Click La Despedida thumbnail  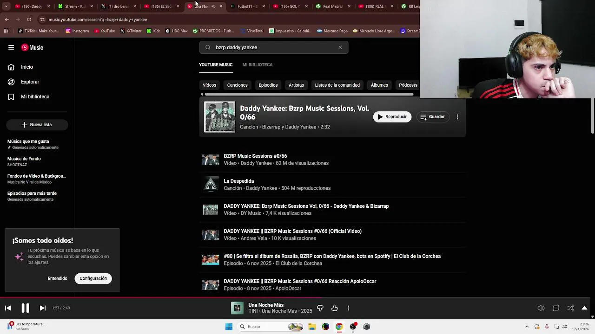point(211,185)
